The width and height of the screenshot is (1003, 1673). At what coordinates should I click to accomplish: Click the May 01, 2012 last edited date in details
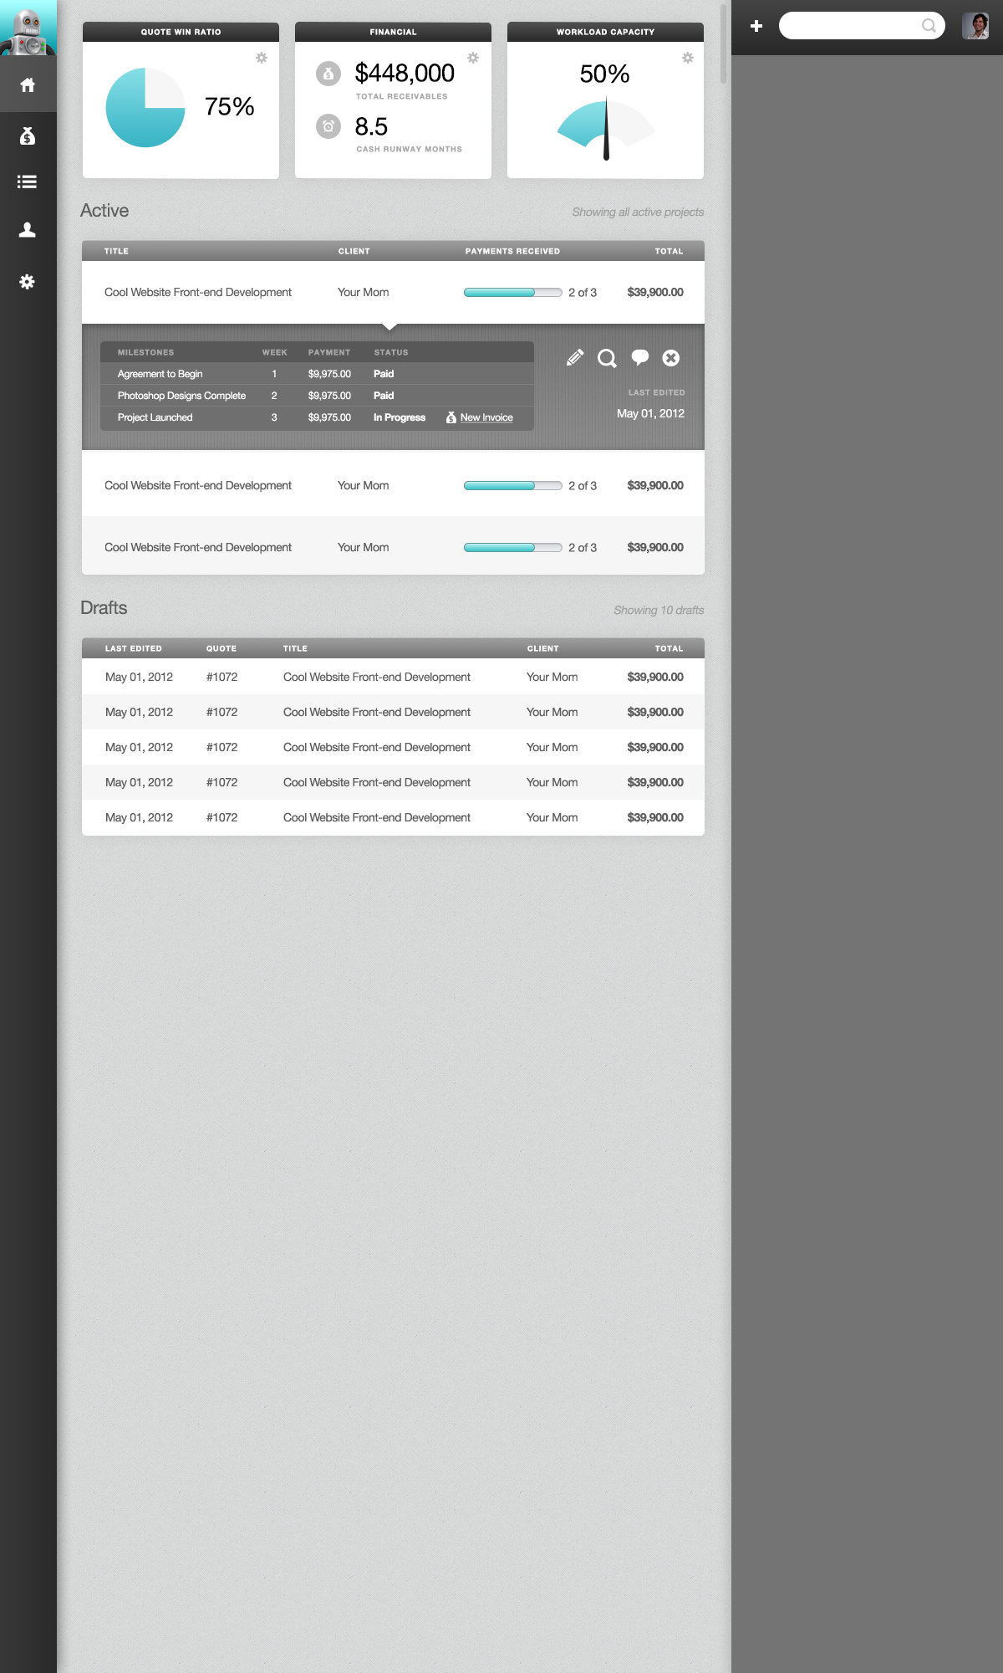click(x=650, y=413)
